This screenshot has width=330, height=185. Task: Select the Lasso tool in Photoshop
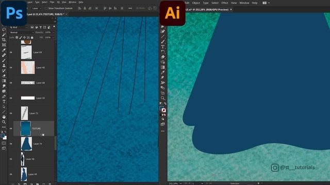[x=4, y=29]
